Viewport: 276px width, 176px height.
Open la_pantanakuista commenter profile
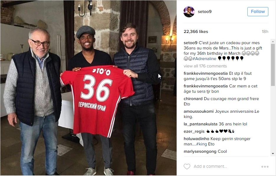[x=201, y=124]
